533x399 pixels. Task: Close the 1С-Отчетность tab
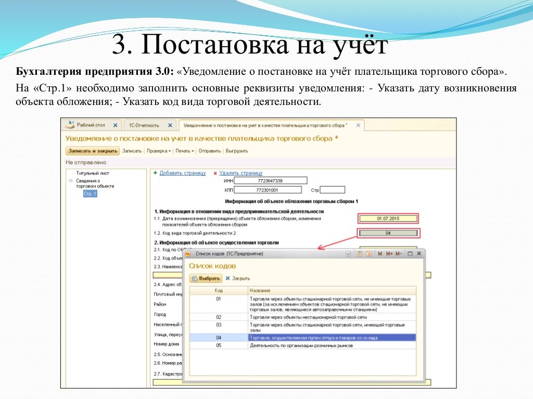(170, 125)
